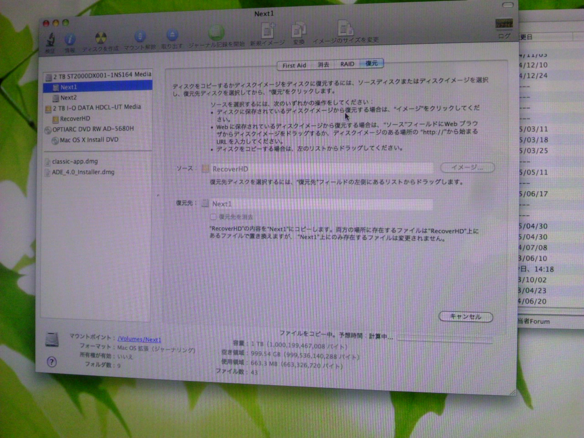Click the Convert (変換) toolbar icon
Image resolution: width=584 pixels, height=438 pixels.
(x=299, y=31)
